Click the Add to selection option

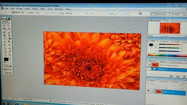[16, 12]
